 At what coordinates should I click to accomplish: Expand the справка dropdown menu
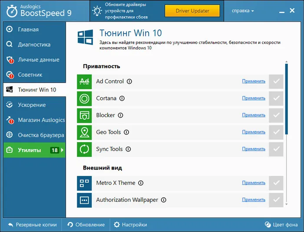tap(243, 11)
